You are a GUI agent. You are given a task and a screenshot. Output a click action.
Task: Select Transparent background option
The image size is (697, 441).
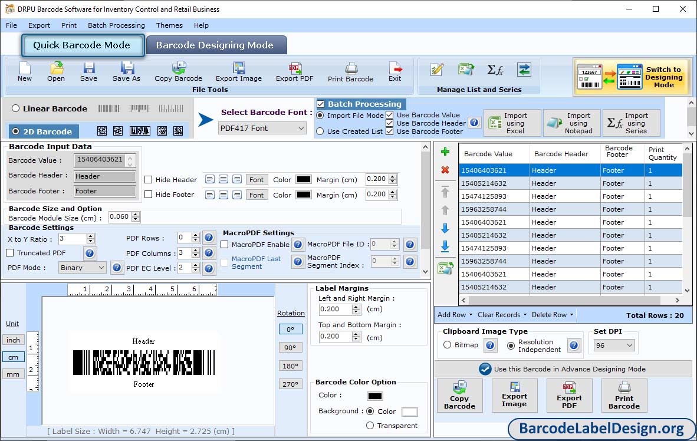pos(370,426)
